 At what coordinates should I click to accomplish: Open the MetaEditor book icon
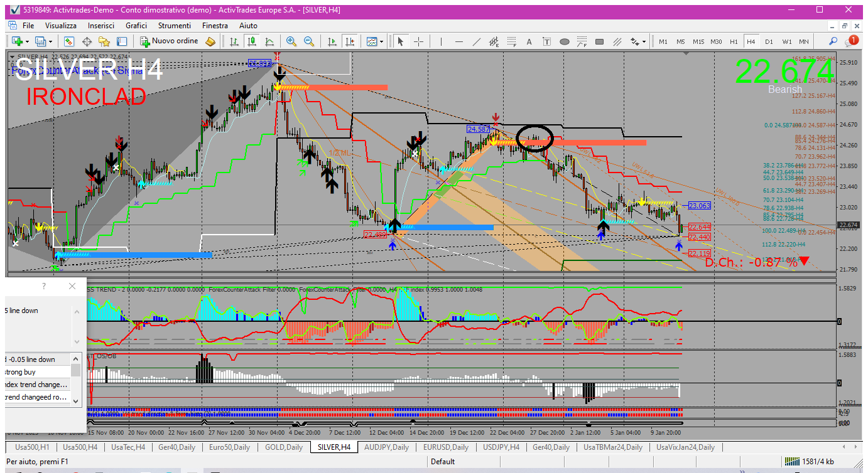point(211,41)
